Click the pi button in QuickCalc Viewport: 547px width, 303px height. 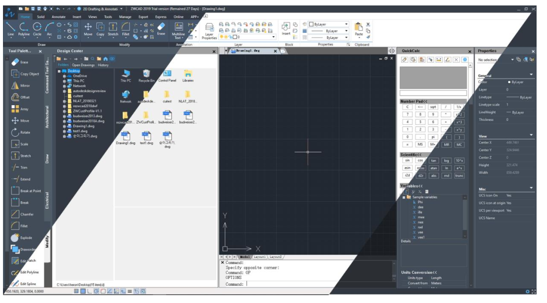[433, 137]
